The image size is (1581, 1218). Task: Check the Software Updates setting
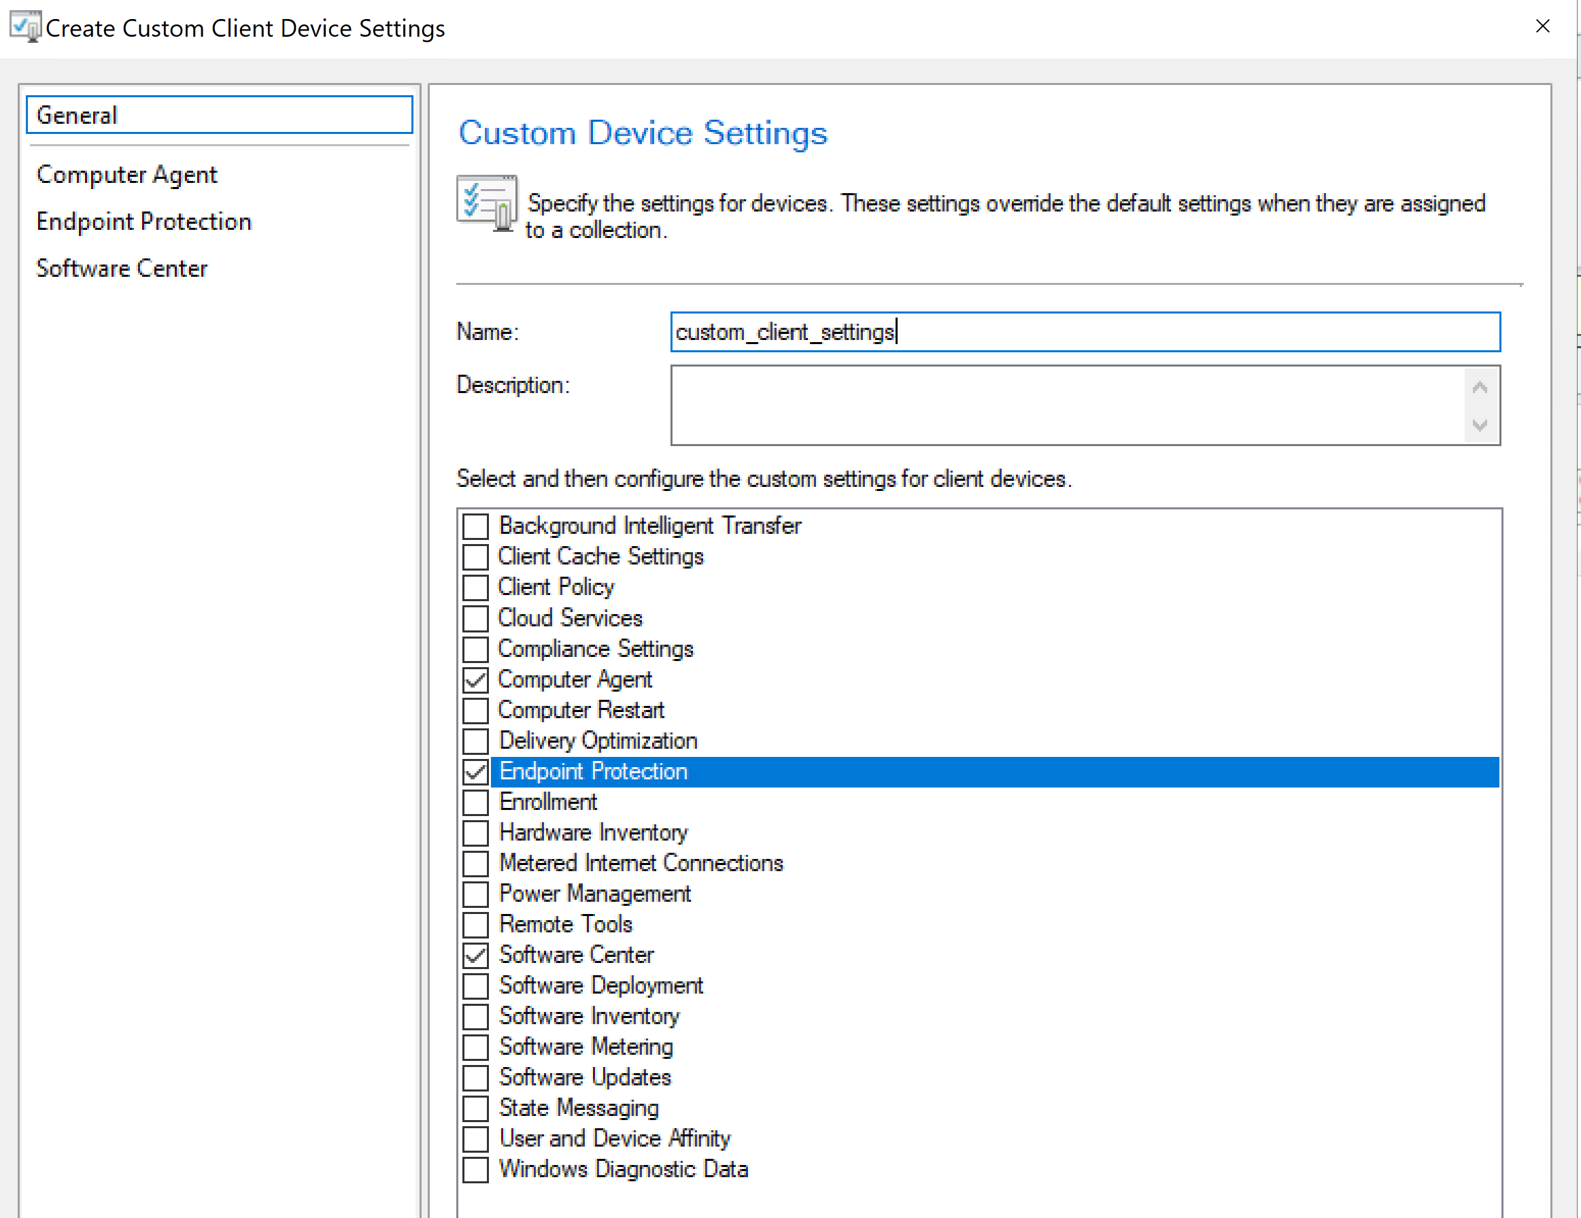[x=475, y=1077]
